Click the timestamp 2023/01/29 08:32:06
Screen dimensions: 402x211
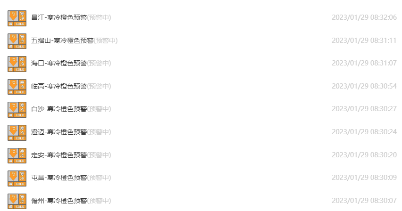click(x=364, y=17)
